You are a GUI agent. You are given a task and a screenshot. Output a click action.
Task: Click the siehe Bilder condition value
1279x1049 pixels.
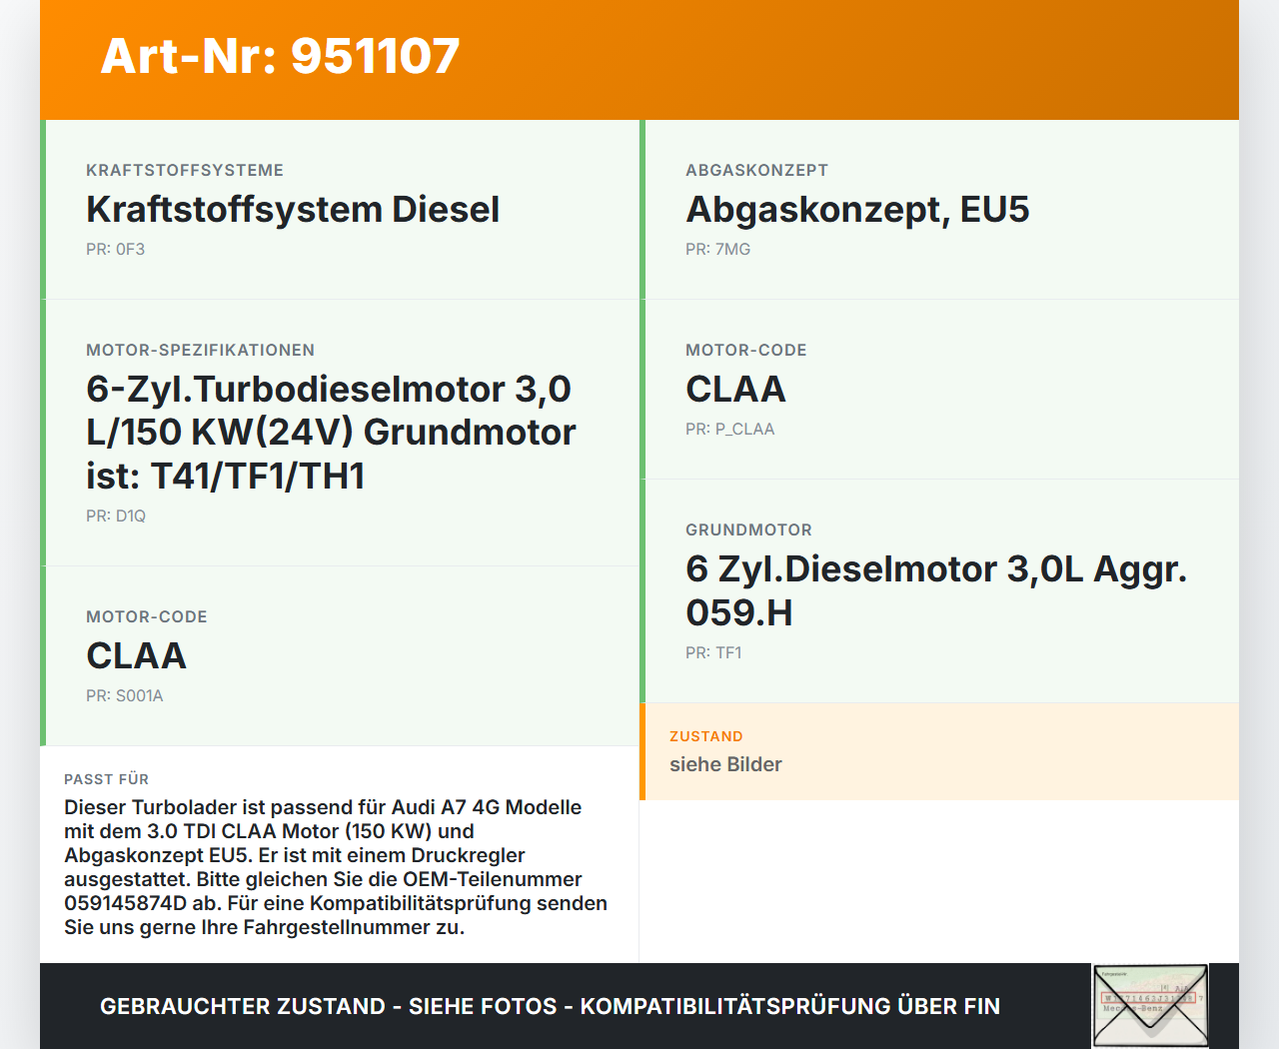click(x=725, y=764)
